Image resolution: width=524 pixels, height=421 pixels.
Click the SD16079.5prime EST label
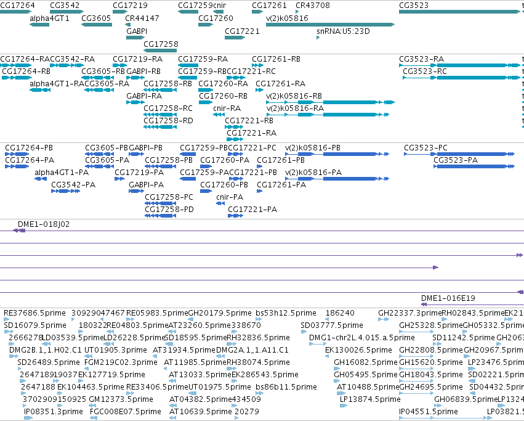coord(35,325)
